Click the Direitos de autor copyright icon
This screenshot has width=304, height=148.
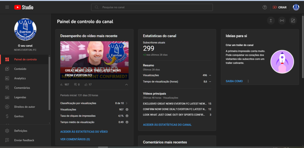click(7, 107)
